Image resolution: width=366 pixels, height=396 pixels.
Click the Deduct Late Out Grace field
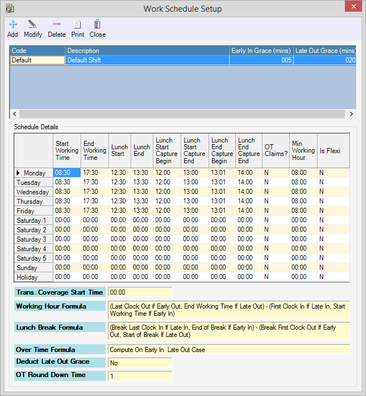tap(140, 363)
